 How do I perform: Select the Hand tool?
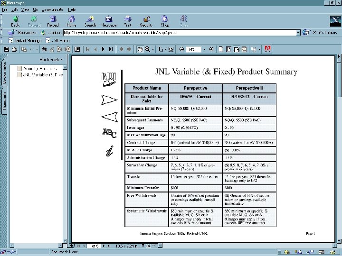pyautogui.click(x=140, y=49)
